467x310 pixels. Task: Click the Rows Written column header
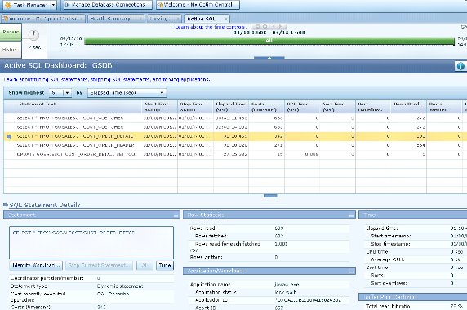point(444,107)
